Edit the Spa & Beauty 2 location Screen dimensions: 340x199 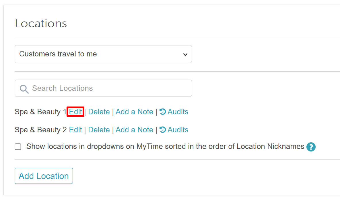pyautogui.click(x=75, y=130)
